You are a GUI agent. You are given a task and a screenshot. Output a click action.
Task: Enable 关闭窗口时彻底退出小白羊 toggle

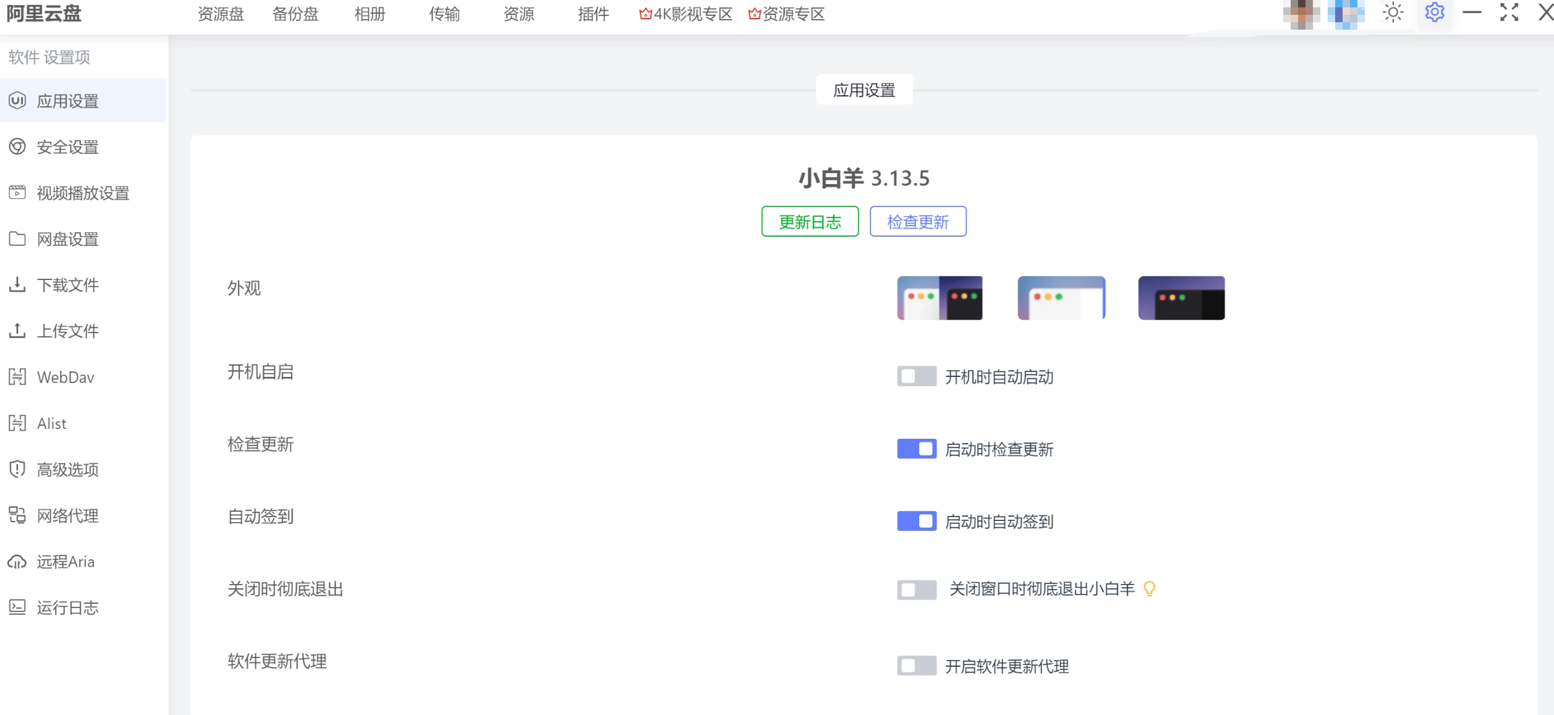coord(917,590)
